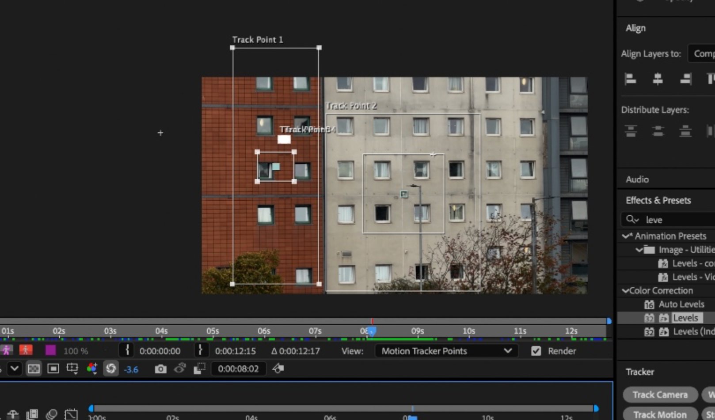Click distribute layers by top edges icon
The height and width of the screenshot is (420, 715).
[x=631, y=131]
